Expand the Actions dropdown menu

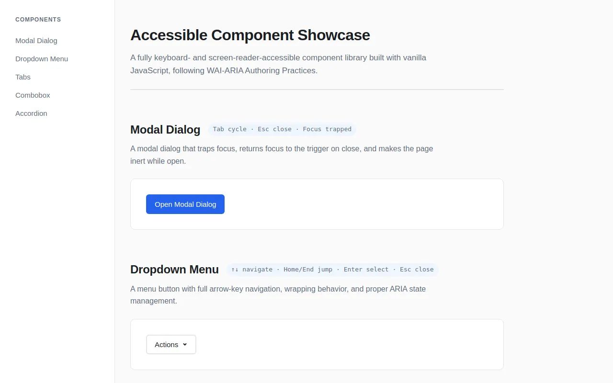(171, 345)
